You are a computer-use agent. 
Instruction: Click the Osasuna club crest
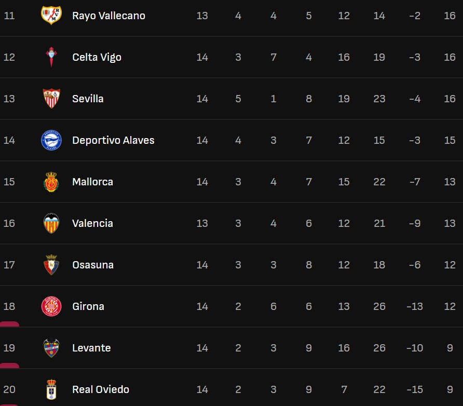pyautogui.click(x=51, y=265)
